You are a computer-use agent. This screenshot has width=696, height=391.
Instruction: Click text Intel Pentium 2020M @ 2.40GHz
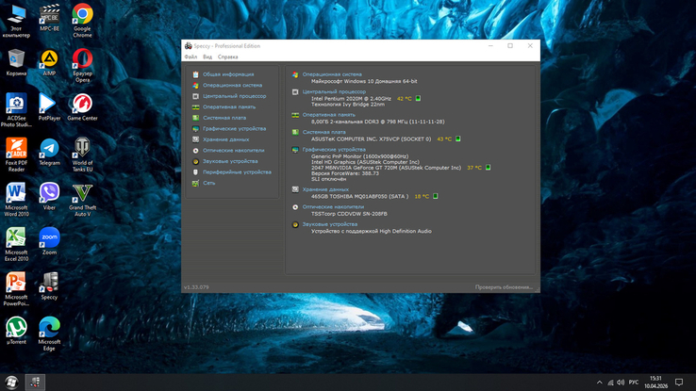click(x=351, y=99)
